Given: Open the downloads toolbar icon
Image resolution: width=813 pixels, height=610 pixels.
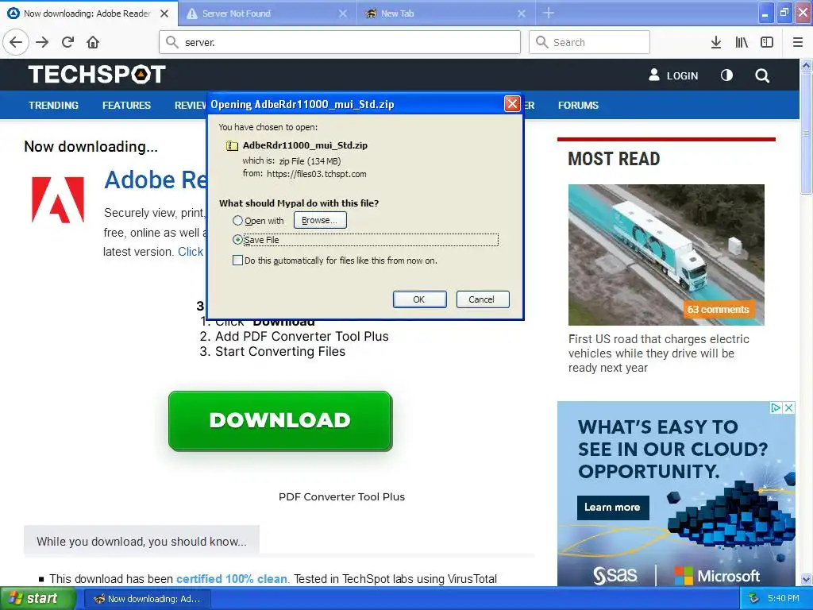Looking at the screenshot, I should (716, 43).
